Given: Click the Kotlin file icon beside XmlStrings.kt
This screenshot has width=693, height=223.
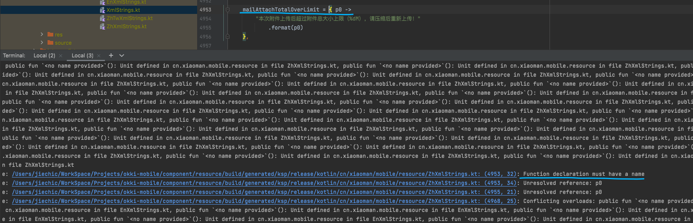Looking at the screenshot, I should pos(102,10).
